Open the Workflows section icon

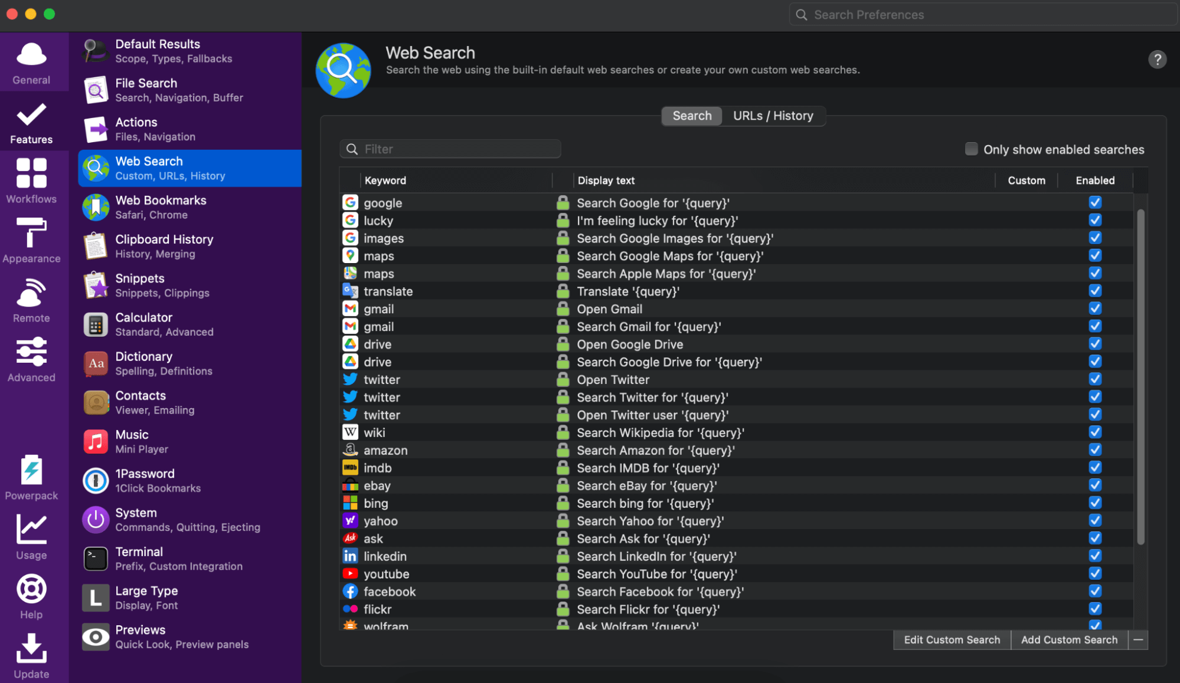31,180
